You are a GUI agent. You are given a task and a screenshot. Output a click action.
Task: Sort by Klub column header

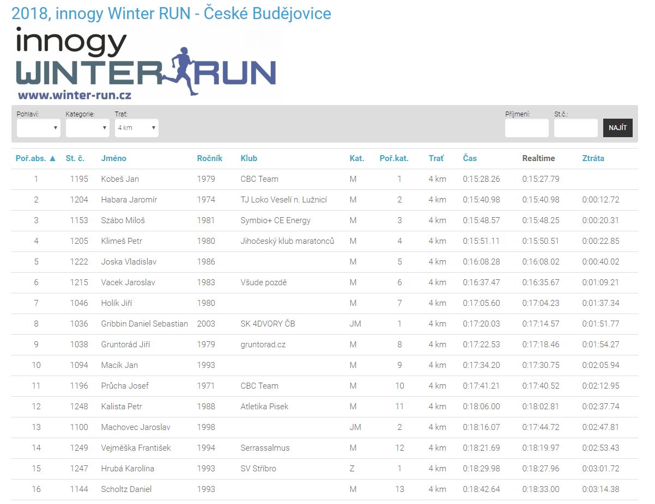[249, 158]
